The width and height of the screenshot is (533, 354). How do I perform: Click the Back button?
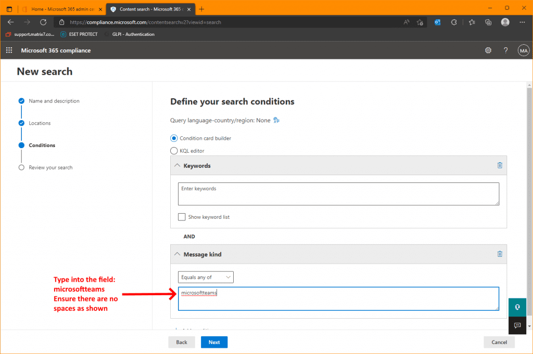(x=182, y=342)
